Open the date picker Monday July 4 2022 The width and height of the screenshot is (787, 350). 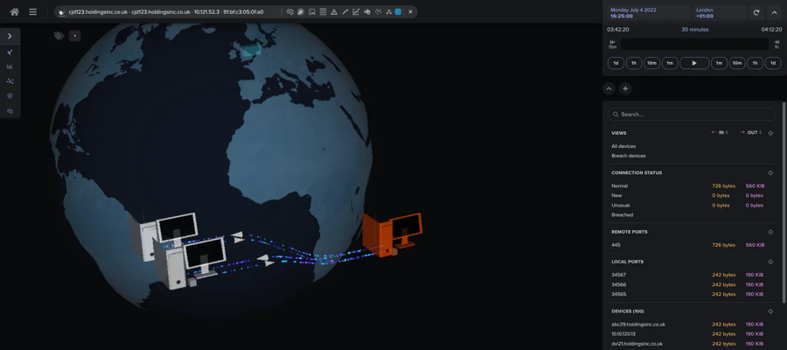point(647,12)
